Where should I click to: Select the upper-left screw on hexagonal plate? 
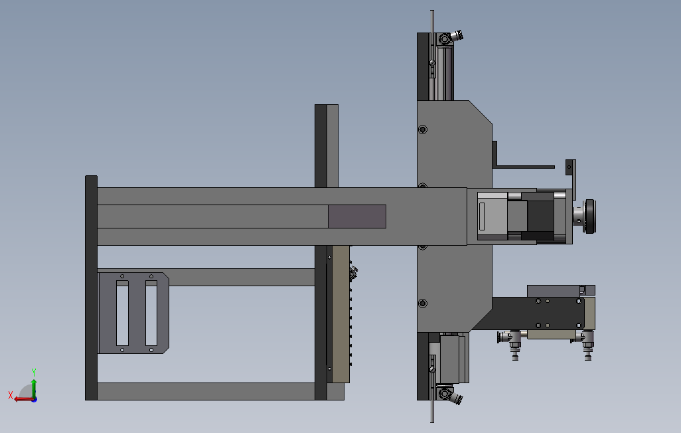click(x=423, y=130)
